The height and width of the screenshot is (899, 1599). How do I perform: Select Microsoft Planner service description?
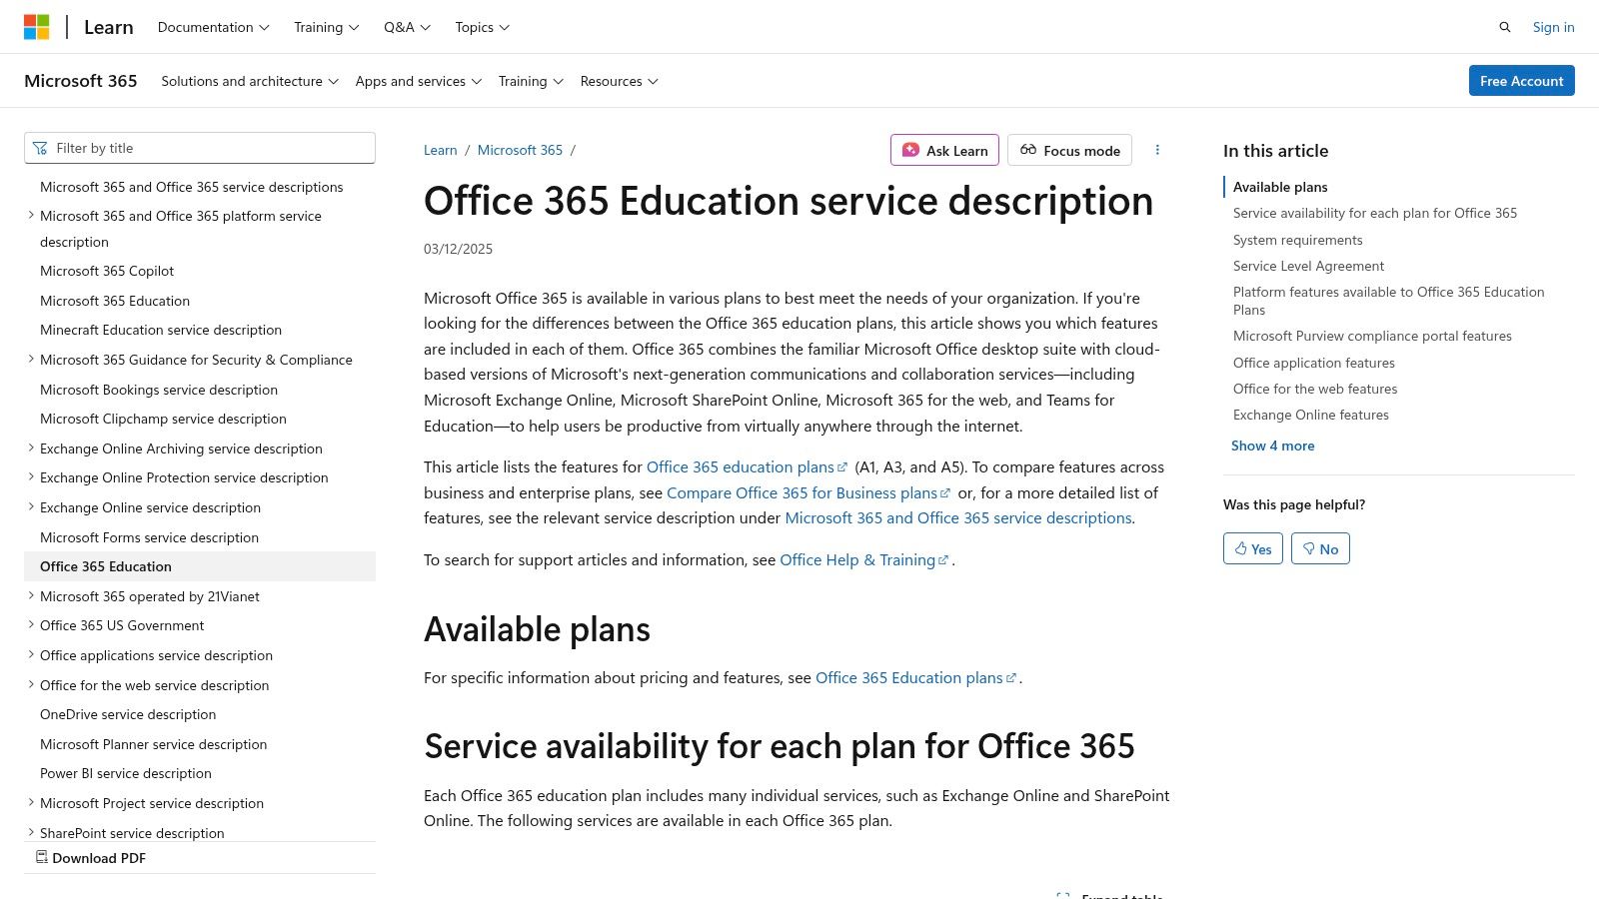(x=153, y=744)
